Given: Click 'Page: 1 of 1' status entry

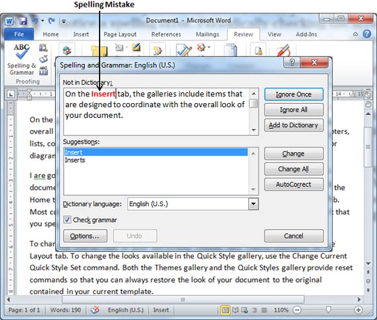Looking at the screenshot, I should point(24,310).
